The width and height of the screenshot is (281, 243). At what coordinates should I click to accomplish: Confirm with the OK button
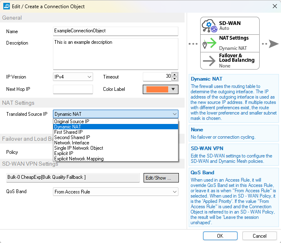tap(220, 236)
